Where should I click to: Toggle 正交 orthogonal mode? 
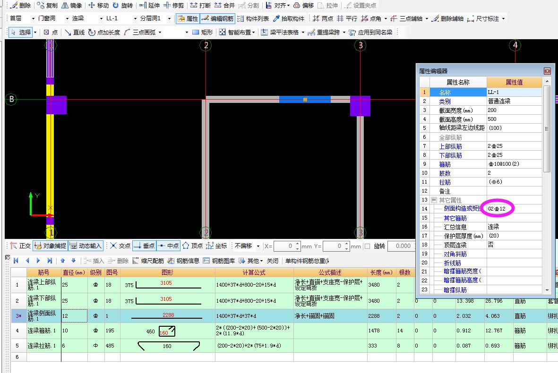[20, 246]
